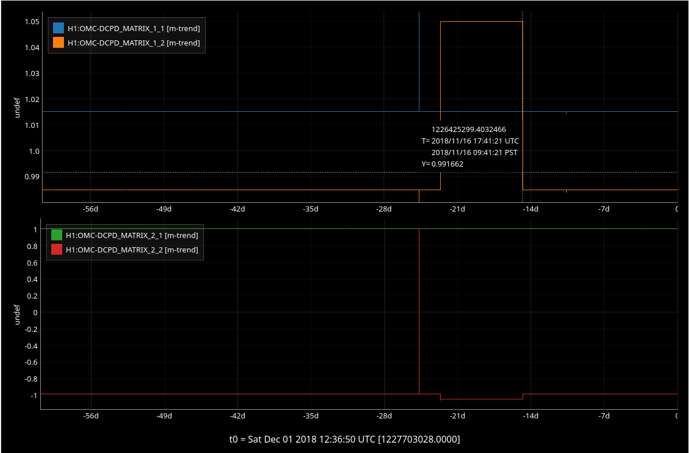The width and height of the screenshot is (689, 453).
Task: Select legend label H1:OMC-DCPD_MATRIX_1_1 [m-trend]
Action: pos(134,29)
